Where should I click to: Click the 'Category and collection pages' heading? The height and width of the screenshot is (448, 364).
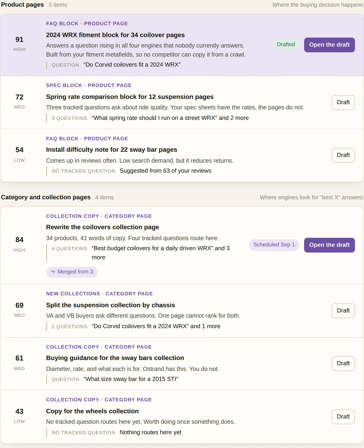[46, 197]
